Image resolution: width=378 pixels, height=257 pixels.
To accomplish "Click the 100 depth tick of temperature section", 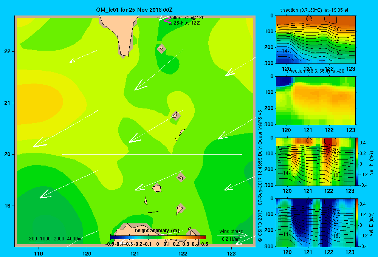I will coord(269,31).
